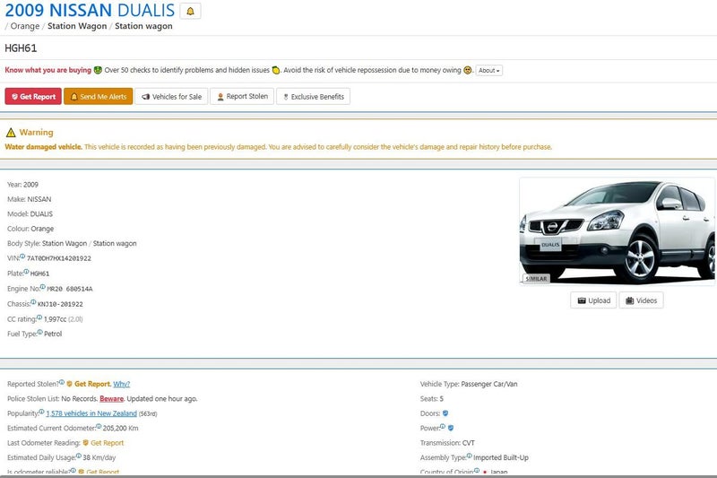
Task: Open the 1,578 vehicles in New Zealand link
Action: (91, 413)
